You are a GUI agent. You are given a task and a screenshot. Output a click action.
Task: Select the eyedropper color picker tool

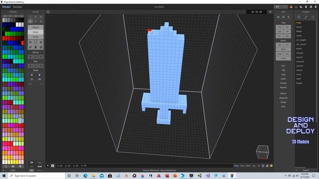click(x=30, y=47)
